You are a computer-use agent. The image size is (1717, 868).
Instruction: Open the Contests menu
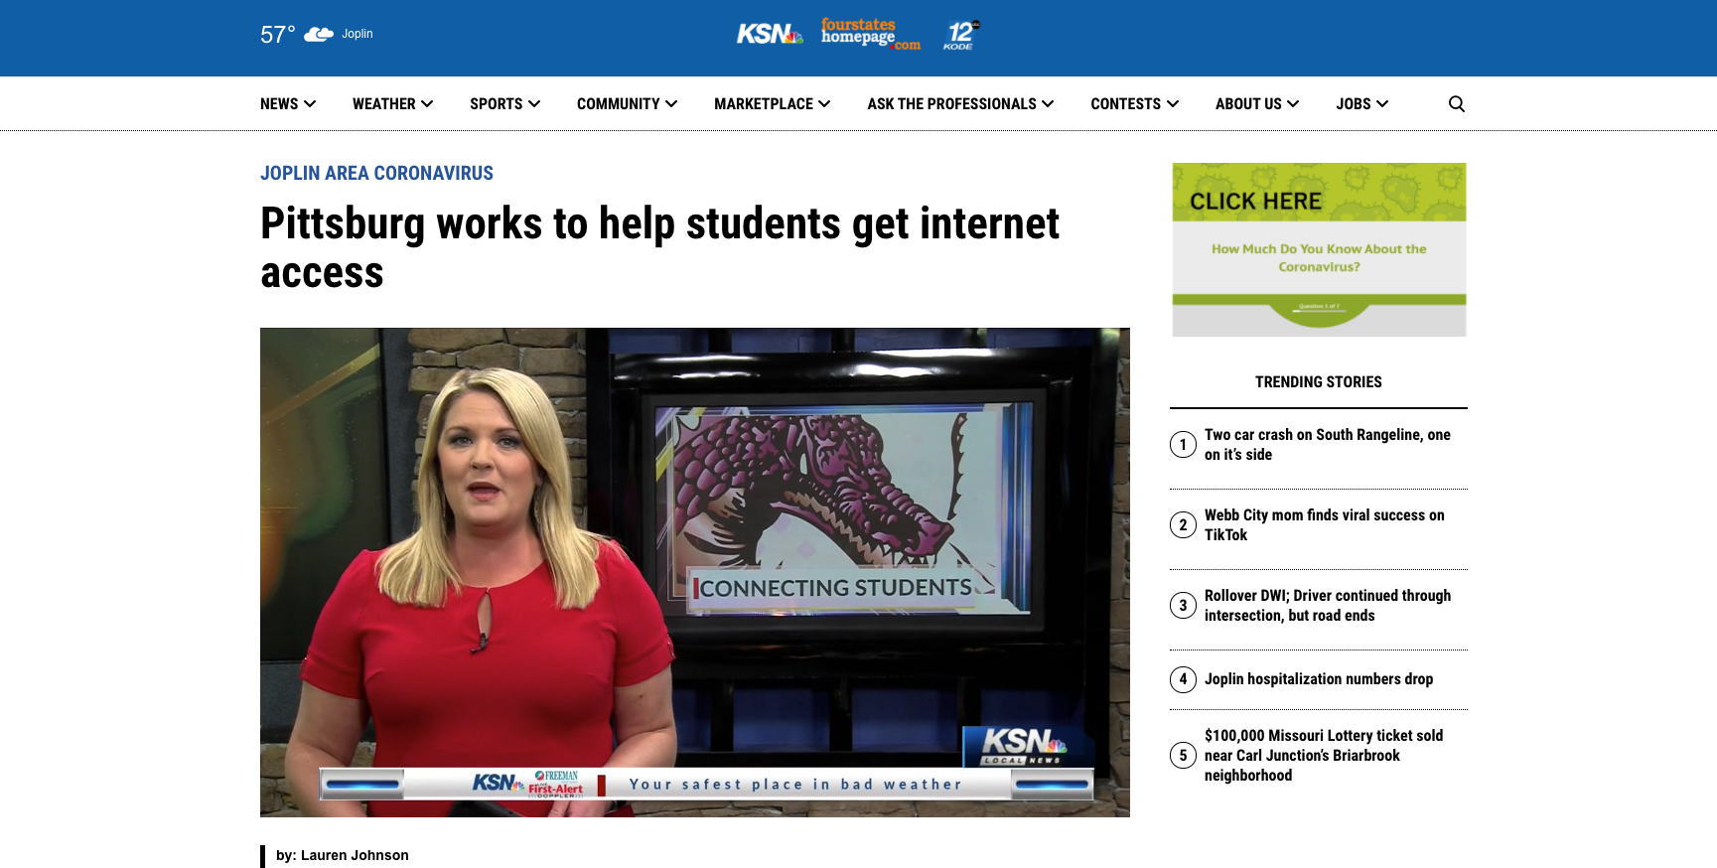click(x=1133, y=104)
